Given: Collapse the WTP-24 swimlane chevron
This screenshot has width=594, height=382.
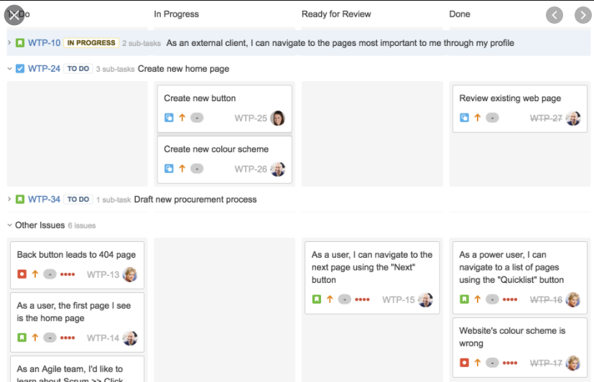Looking at the screenshot, I should pos(9,69).
